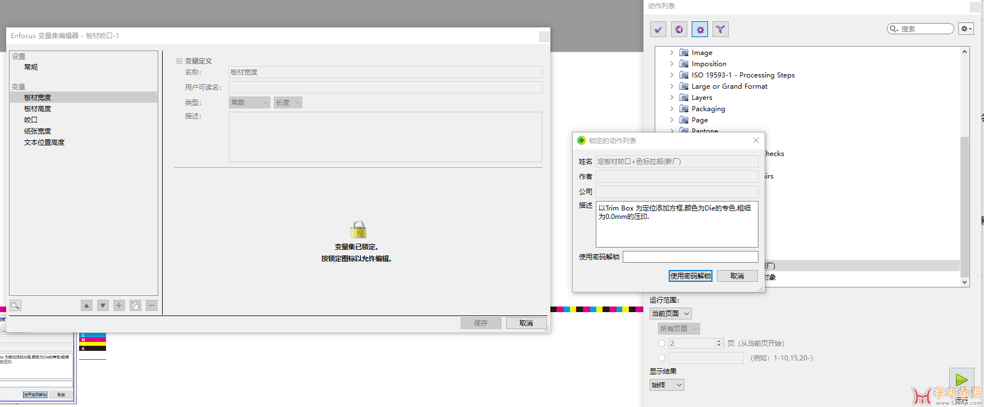Open the 长度 unit dropdown

(288, 102)
